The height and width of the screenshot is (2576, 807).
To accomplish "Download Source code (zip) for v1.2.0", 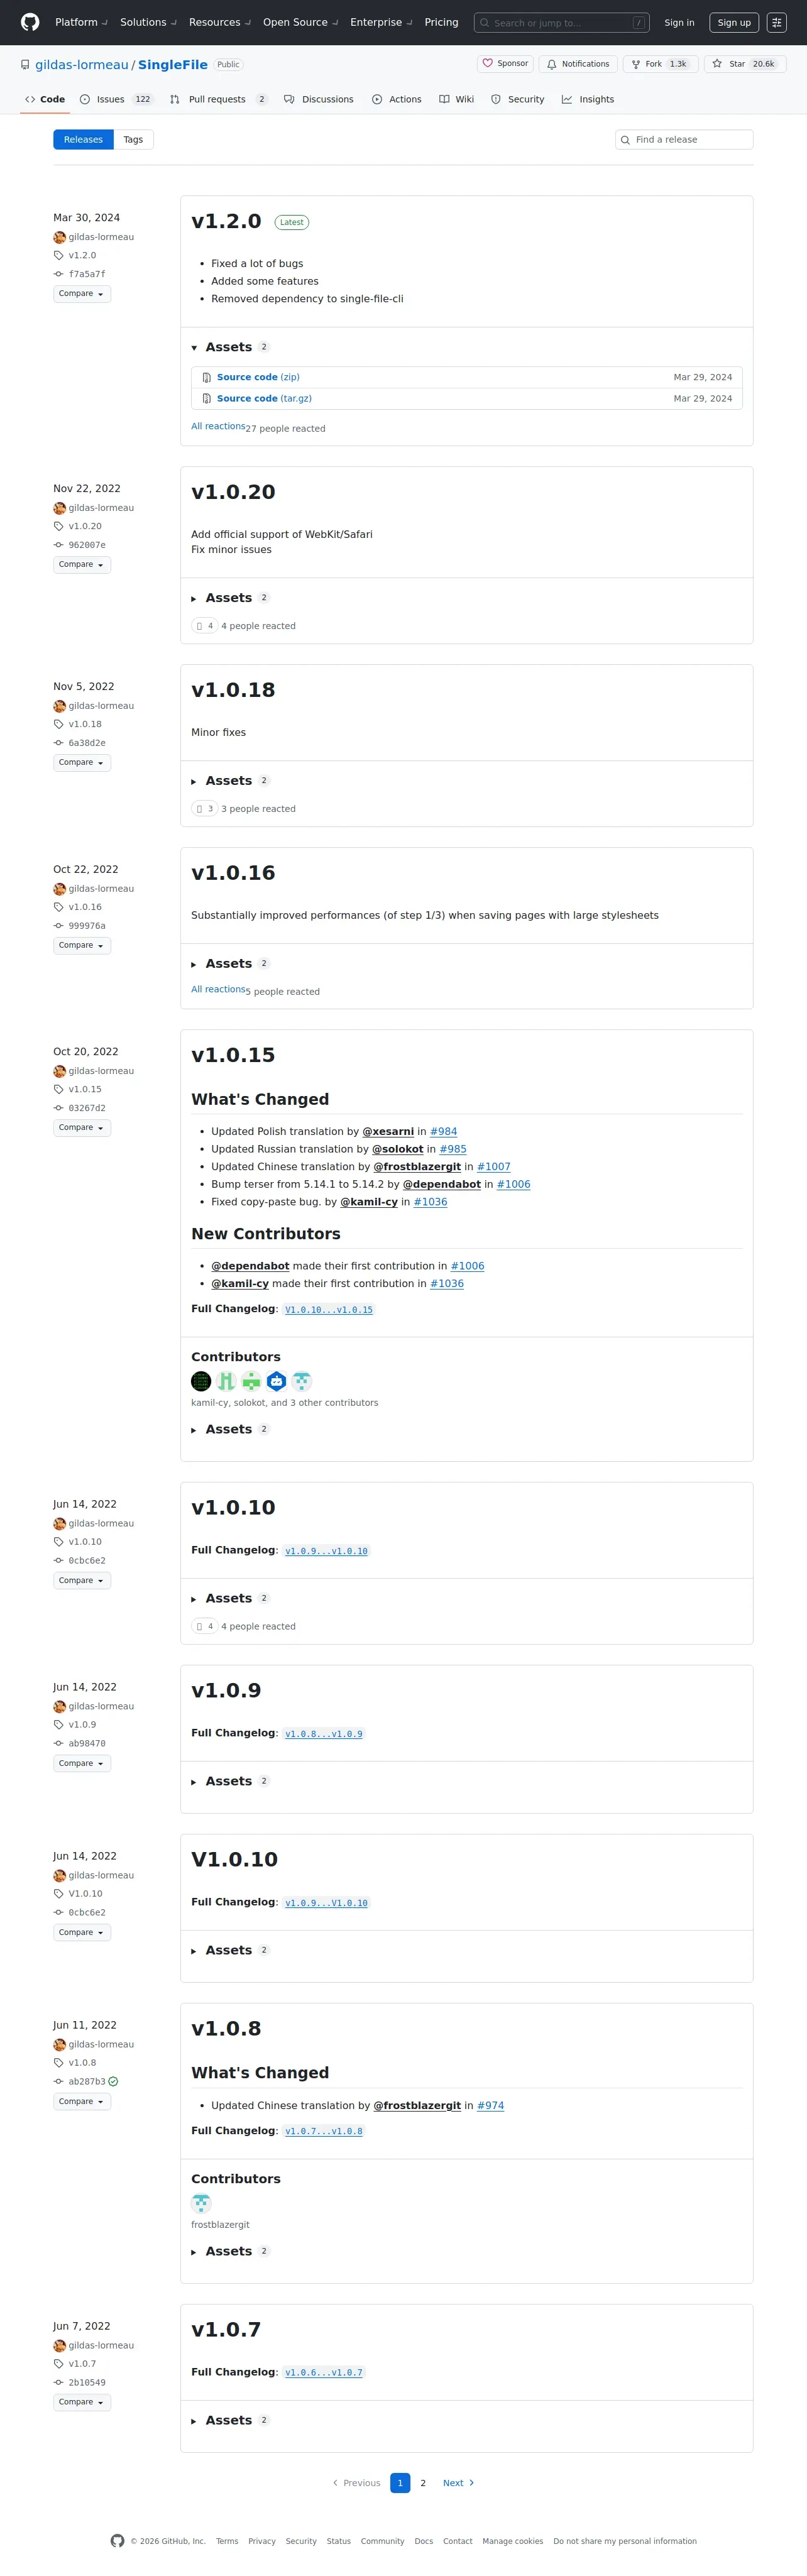I will point(258,377).
